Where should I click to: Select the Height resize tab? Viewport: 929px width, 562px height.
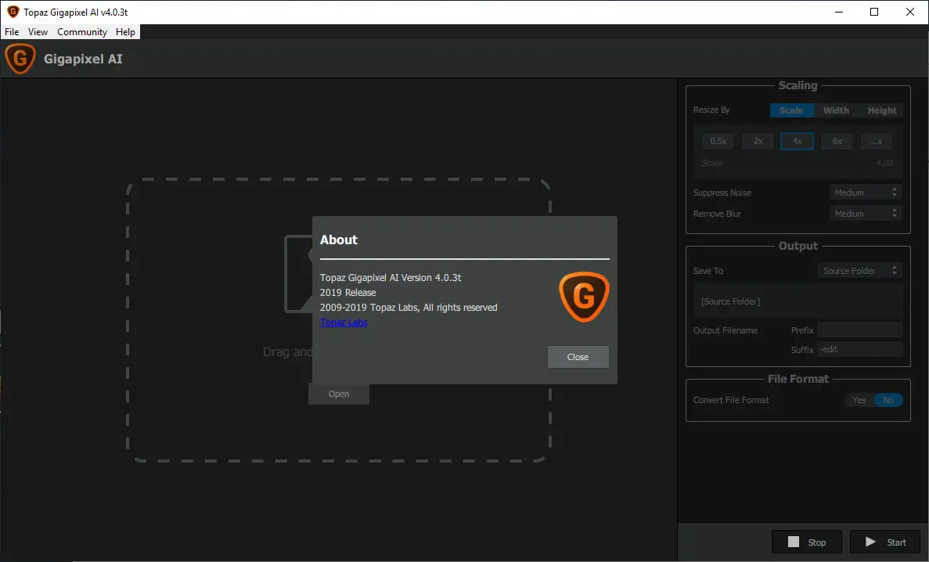[881, 110]
